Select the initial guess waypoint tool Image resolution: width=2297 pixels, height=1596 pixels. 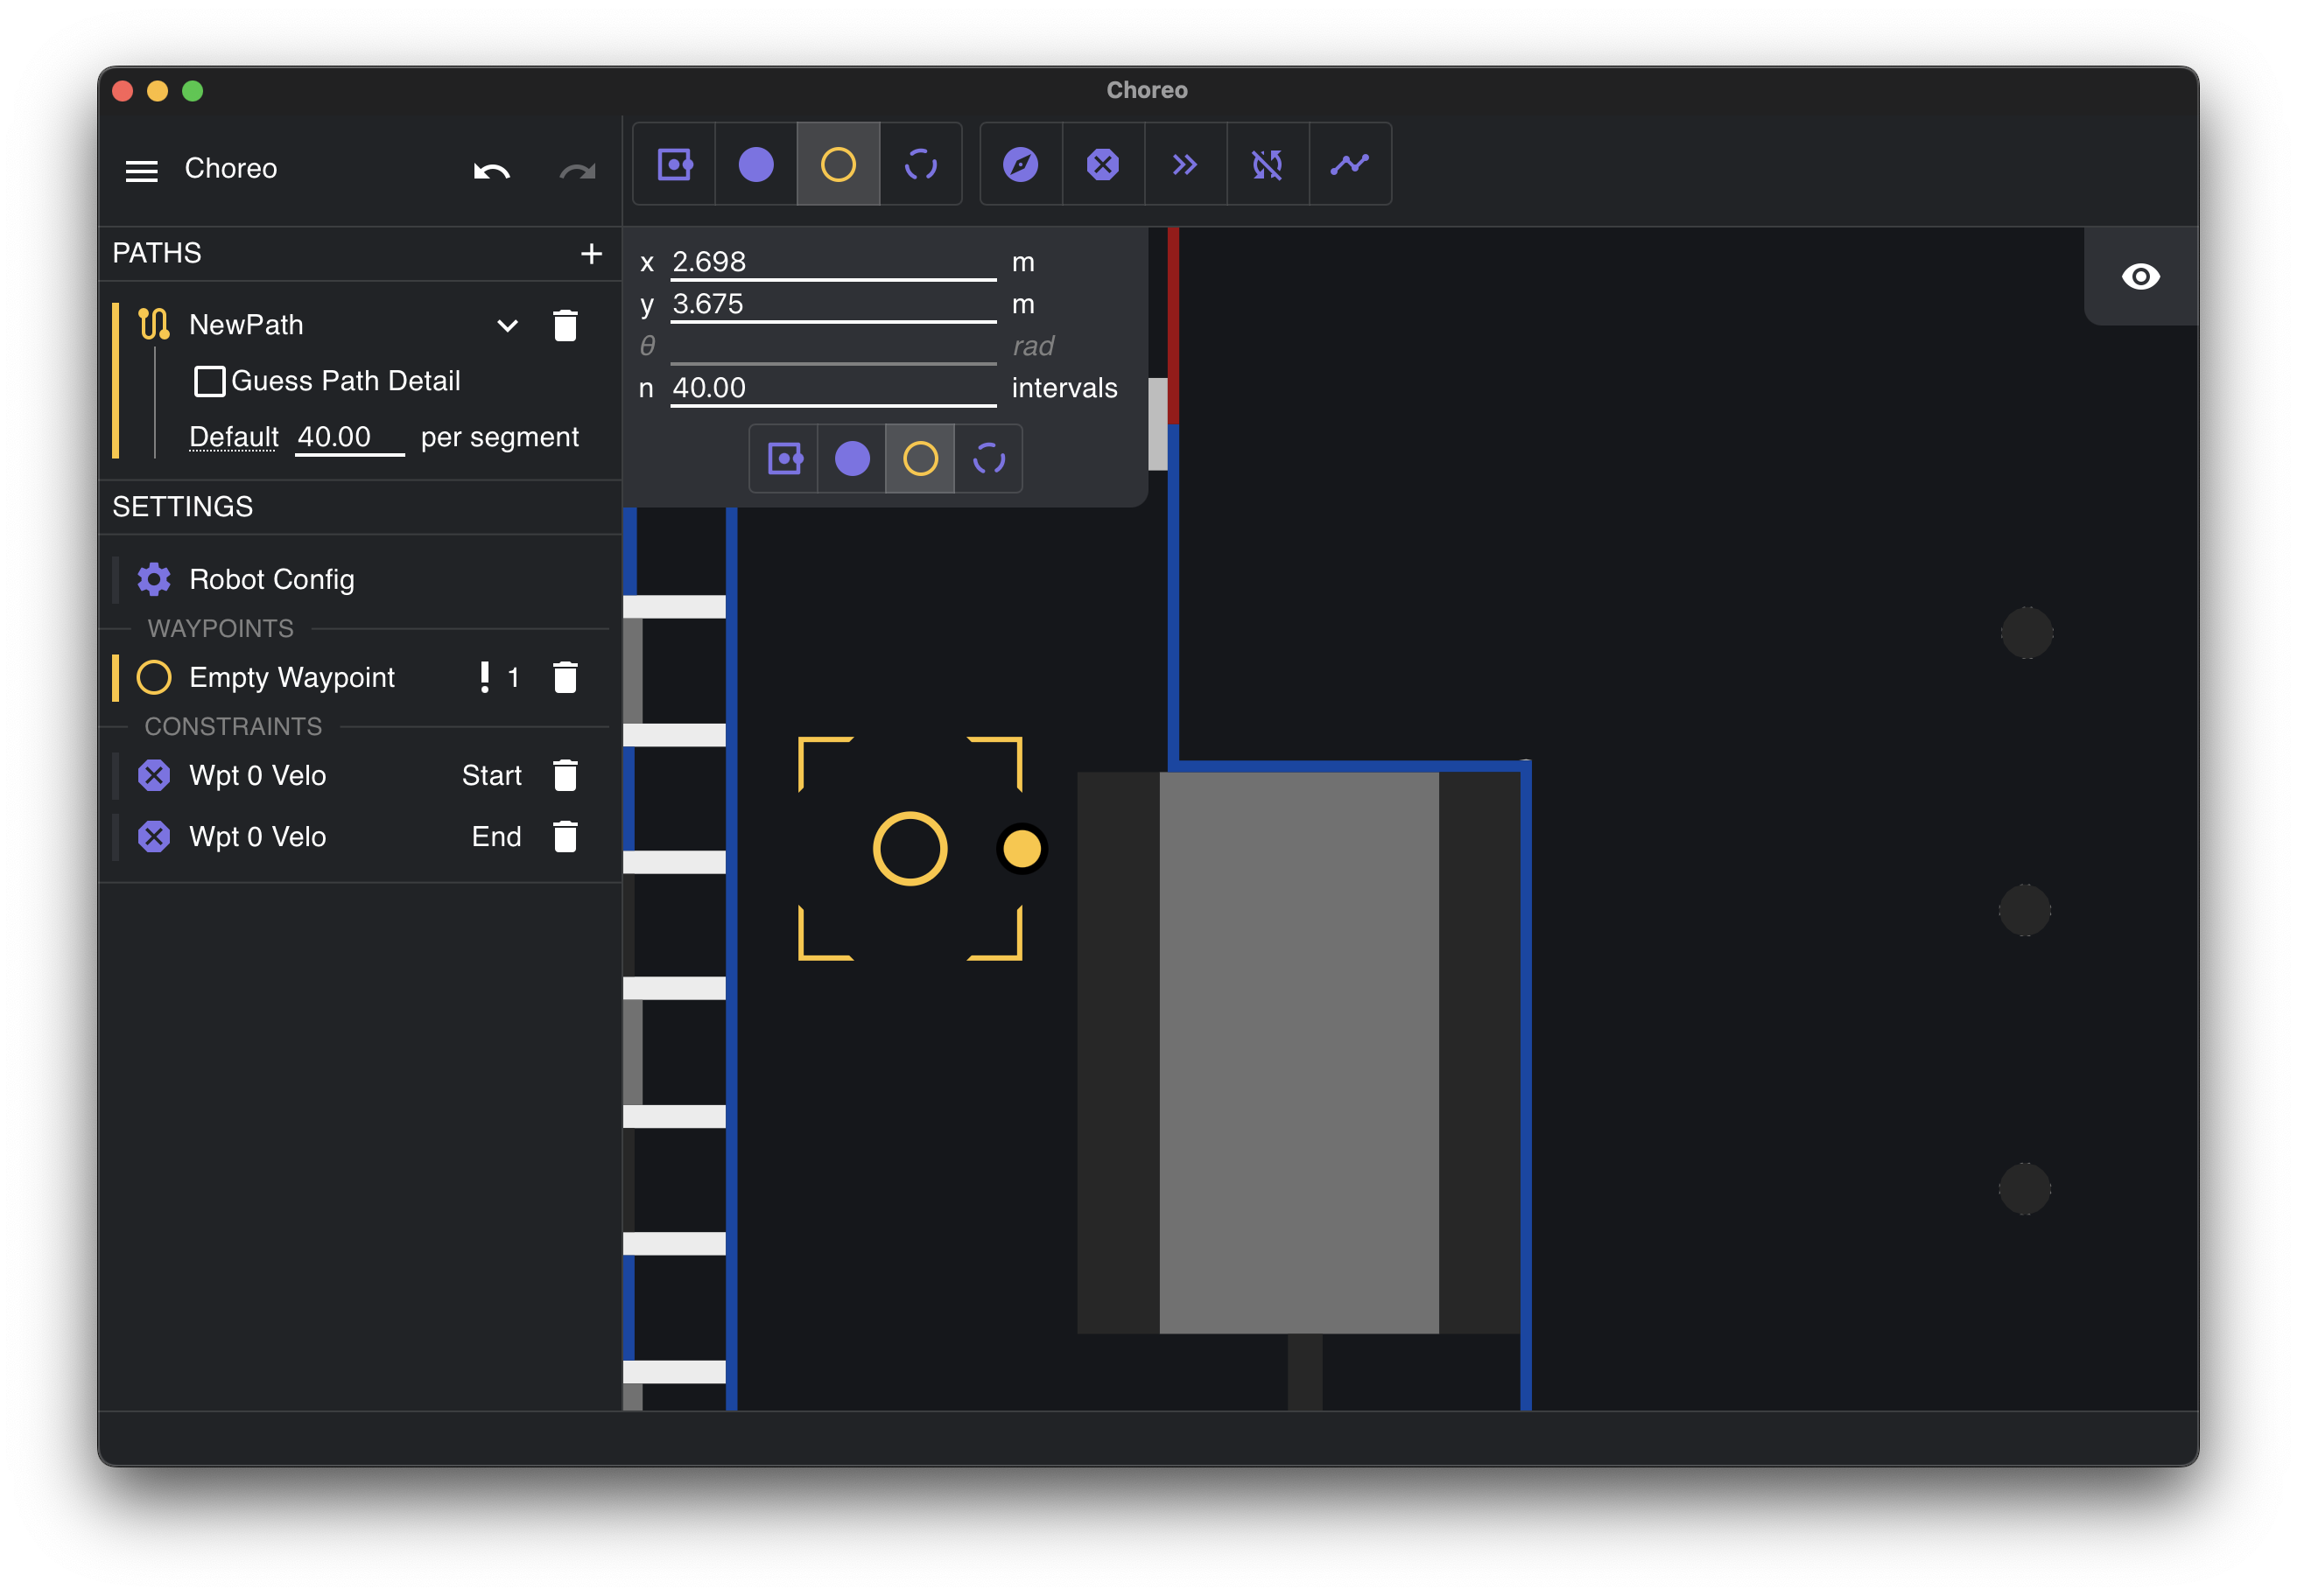coord(920,164)
